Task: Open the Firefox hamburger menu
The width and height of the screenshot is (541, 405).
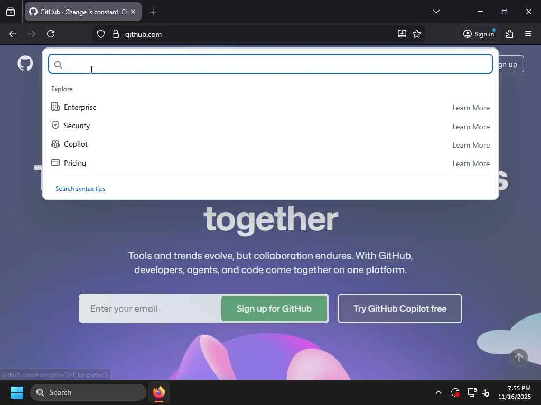Action: pyautogui.click(x=528, y=34)
